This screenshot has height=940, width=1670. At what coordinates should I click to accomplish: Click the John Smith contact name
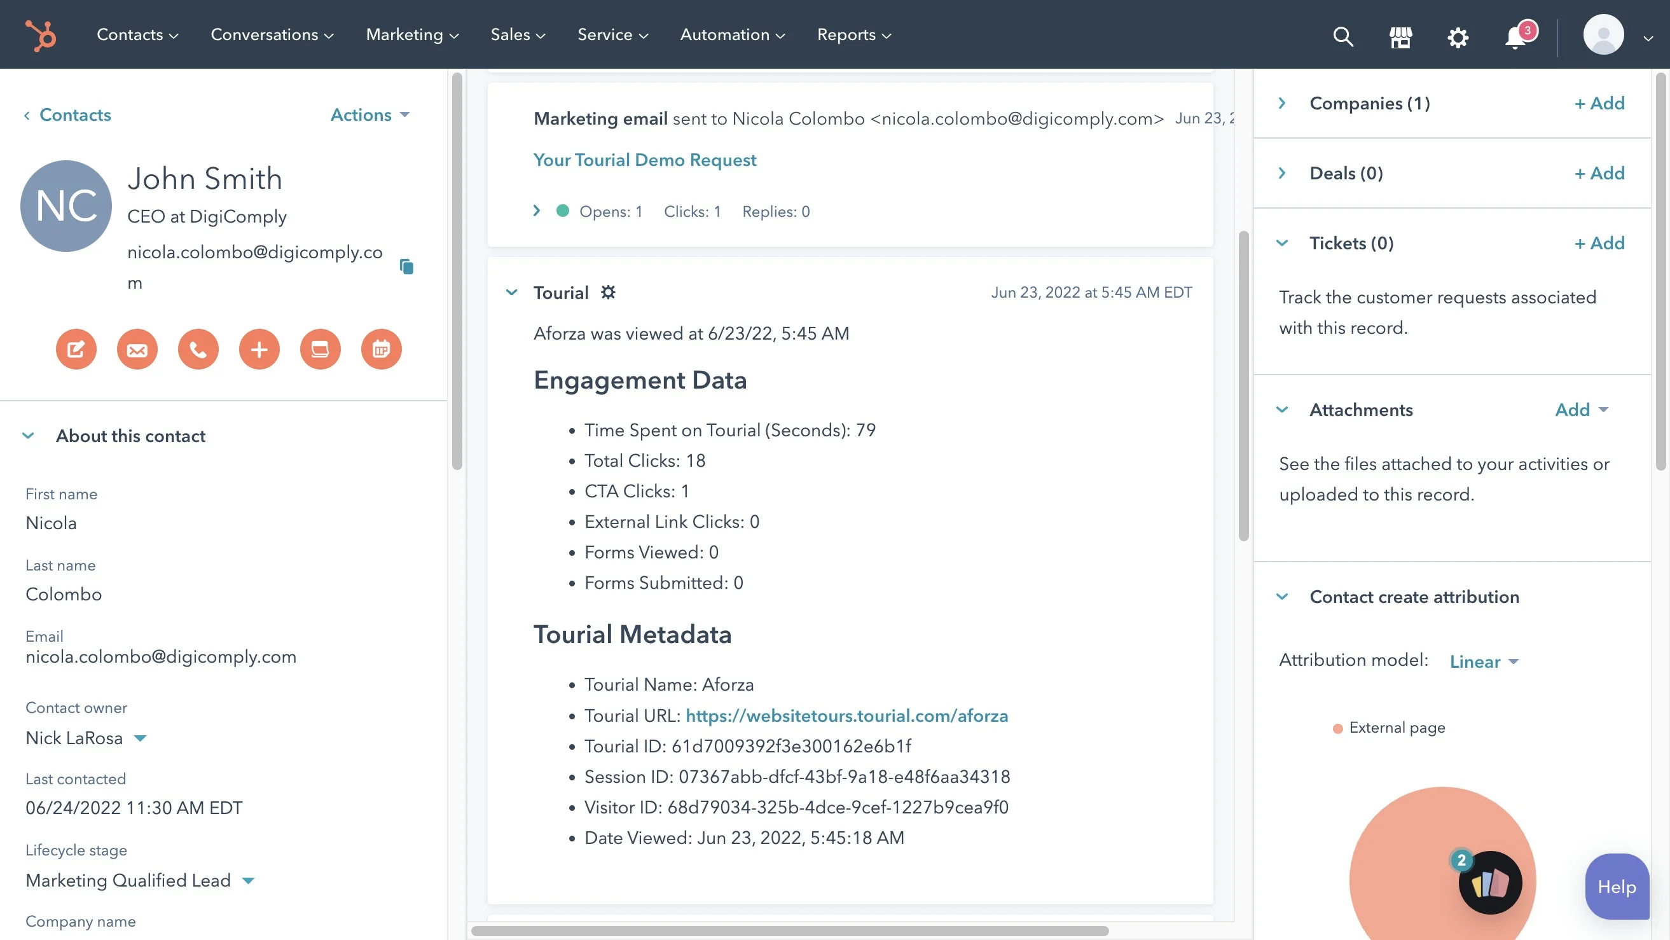[x=205, y=178]
